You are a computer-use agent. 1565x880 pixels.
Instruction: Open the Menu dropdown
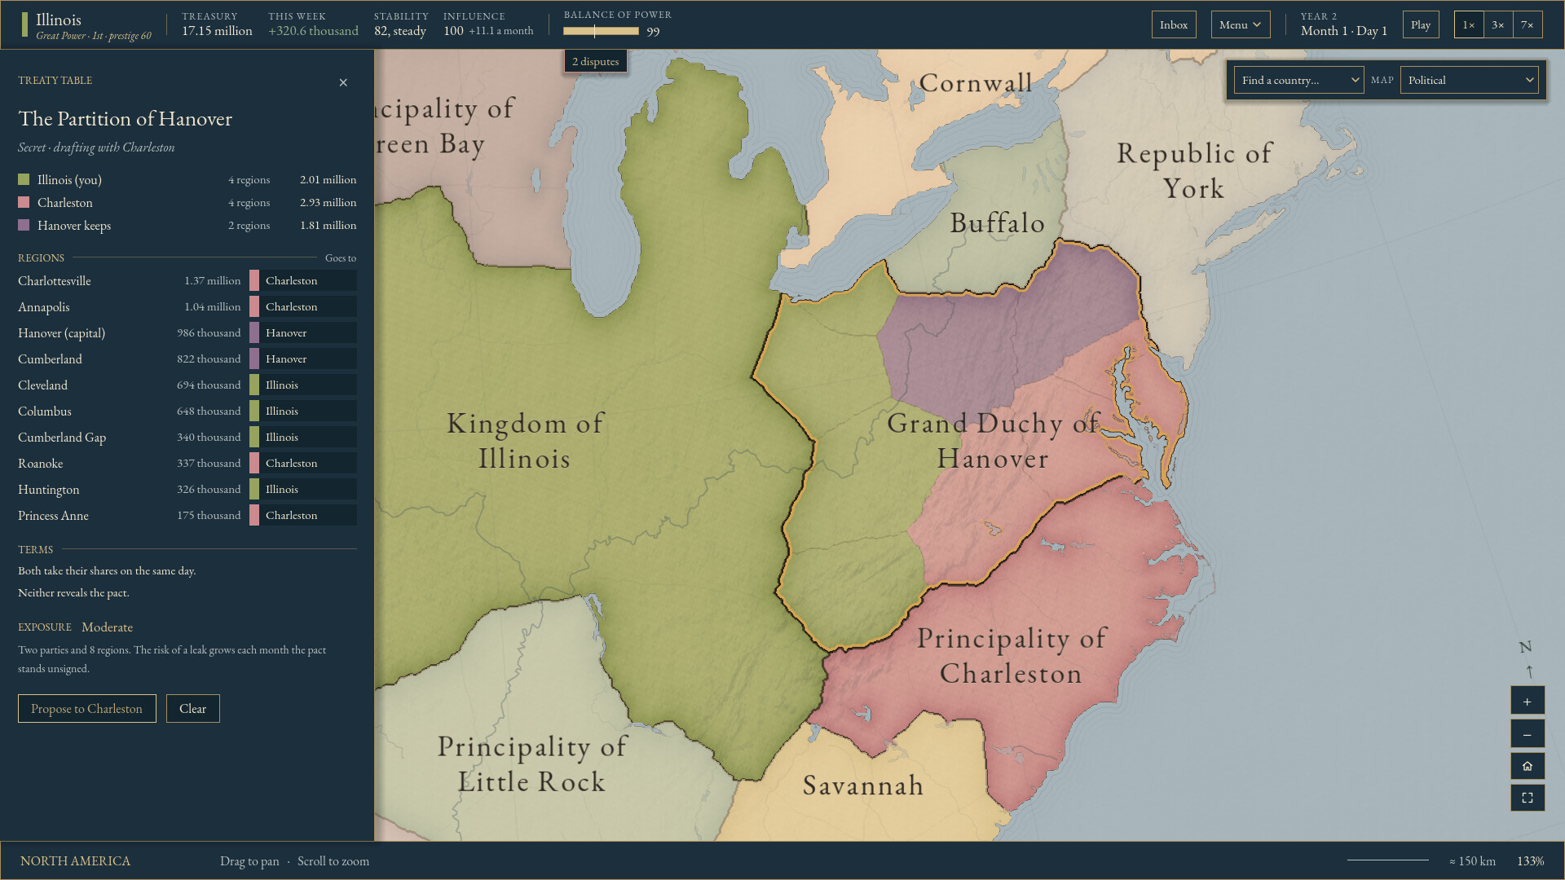tap(1240, 24)
